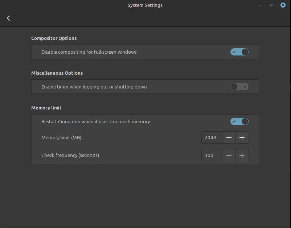The height and width of the screenshot is (228, 291).
Task: Decrease Memory limit (MB) with minus button
Action: coord(229,137)
